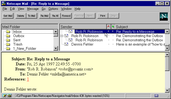Select the Trash folder
The image size is (171, 99).
pos(18,44)
